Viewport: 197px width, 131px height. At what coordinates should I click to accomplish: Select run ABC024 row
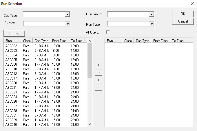pyautogui.click(x=46, y=97)
